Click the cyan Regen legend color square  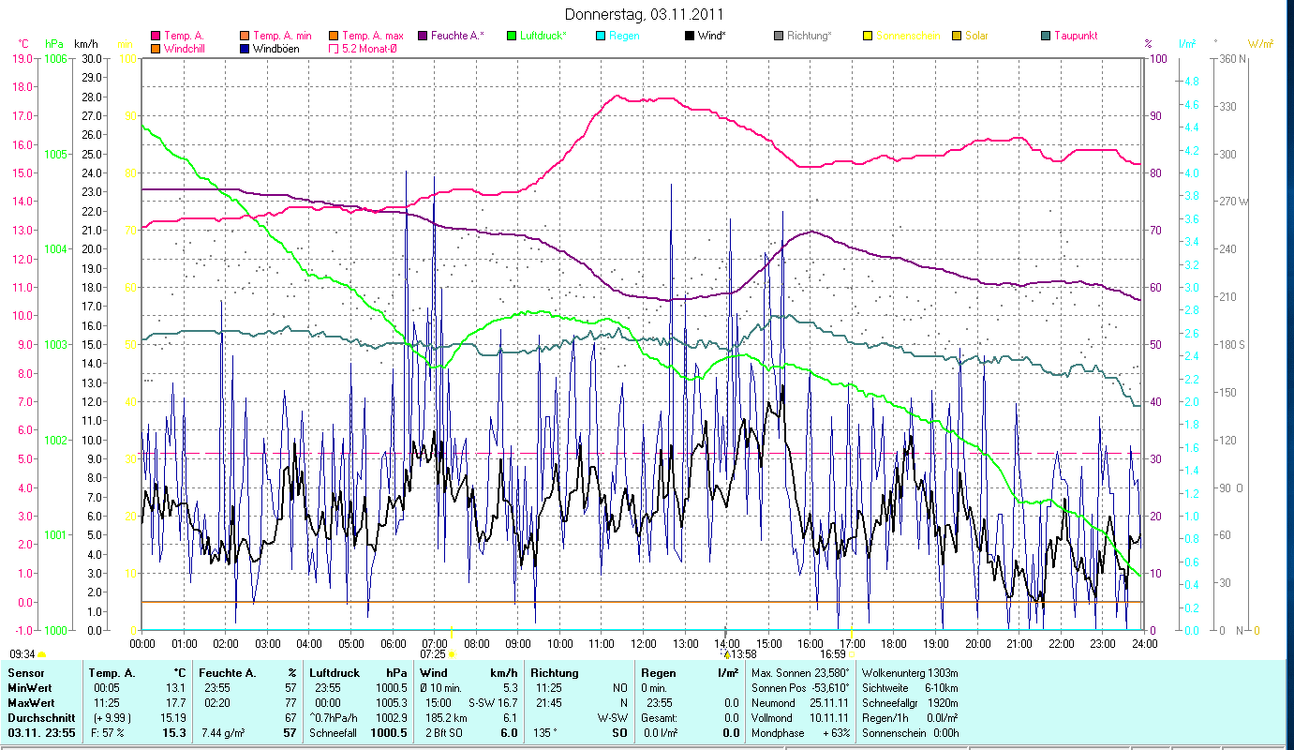coord(601,36)
